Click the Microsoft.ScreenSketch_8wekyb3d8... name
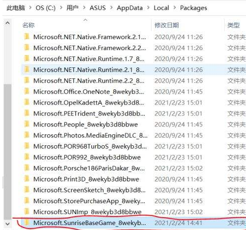The image size is (246, 230). (89, 190)
